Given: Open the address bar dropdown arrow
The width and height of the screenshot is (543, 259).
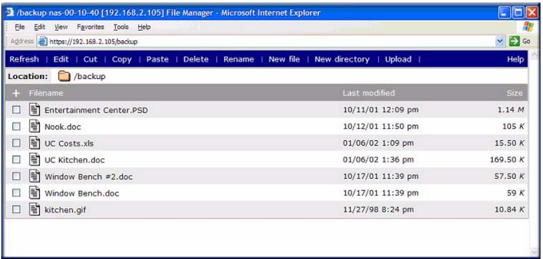Looking at the screenshot, I should click(x=500, y=41).
